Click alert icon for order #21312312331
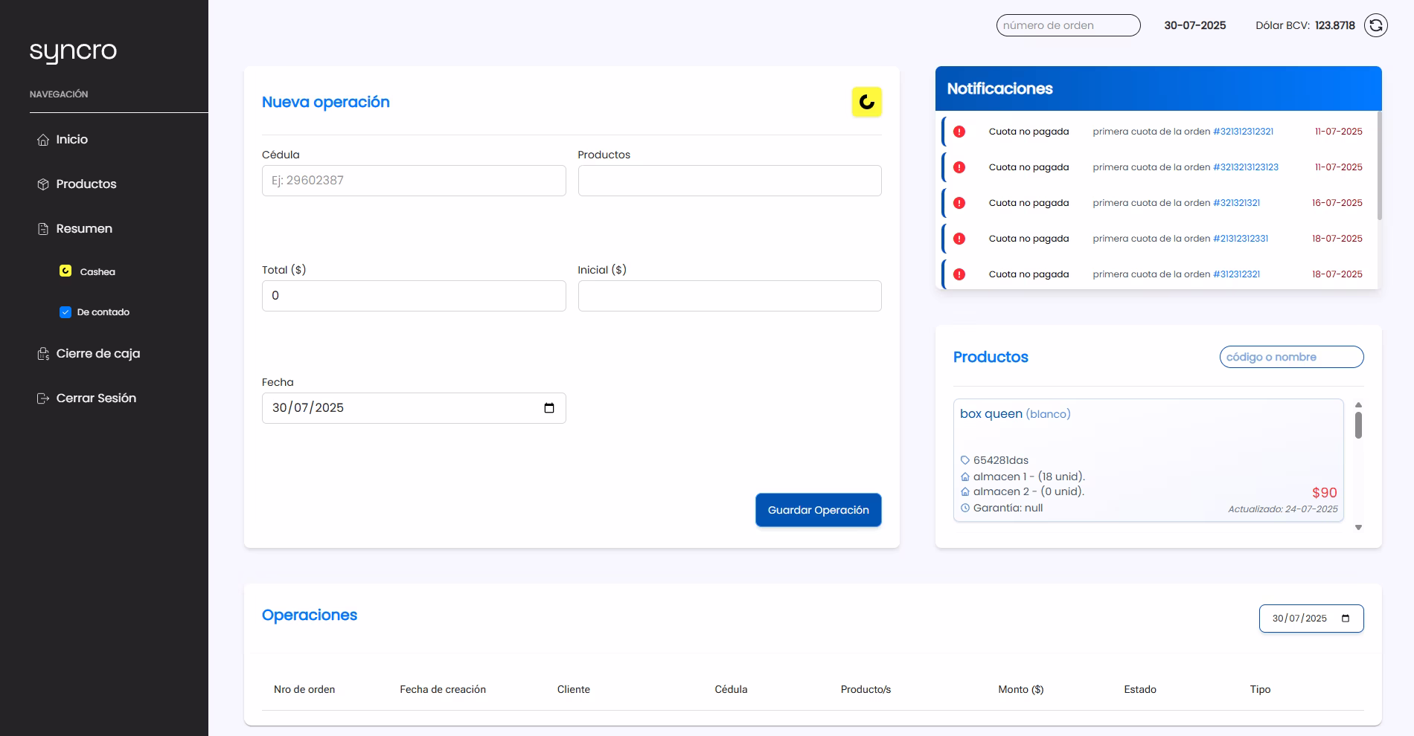 point(959,239)
